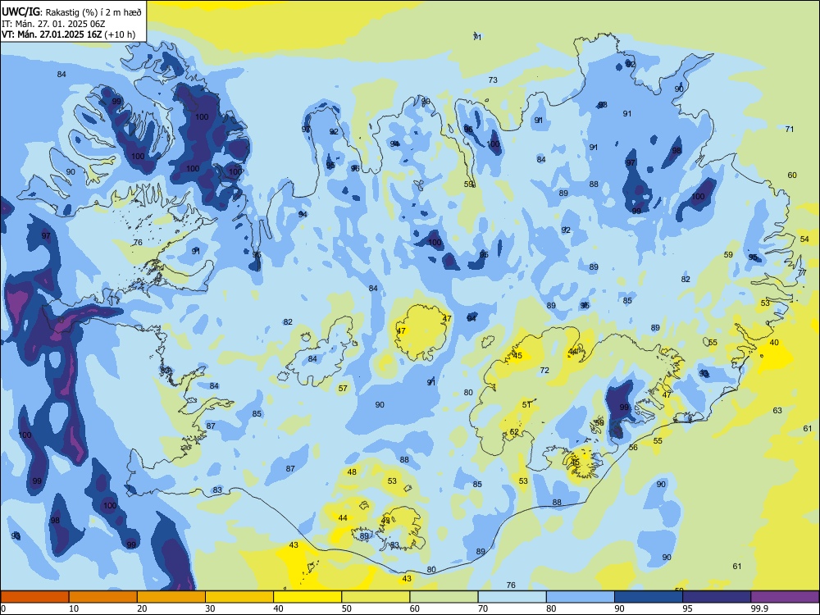Click the '73' humidity value offshore north
The width and height of the screenshot is (820, 615).
click(x=493, y=80)
